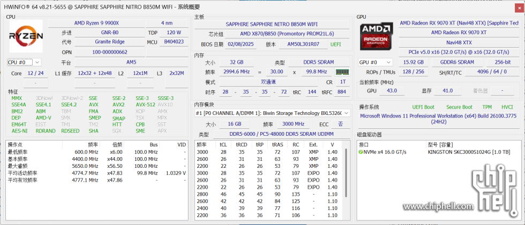The width and height of the screenshot is (525, 225).
Task: Click the Radeon RX 9070 XT Navi48 XTX Sapphire field
Action: (x=459, y=23)
